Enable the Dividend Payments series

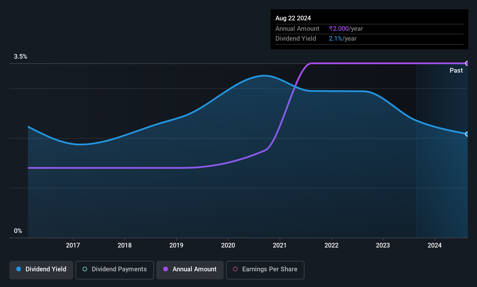point(115,270)
